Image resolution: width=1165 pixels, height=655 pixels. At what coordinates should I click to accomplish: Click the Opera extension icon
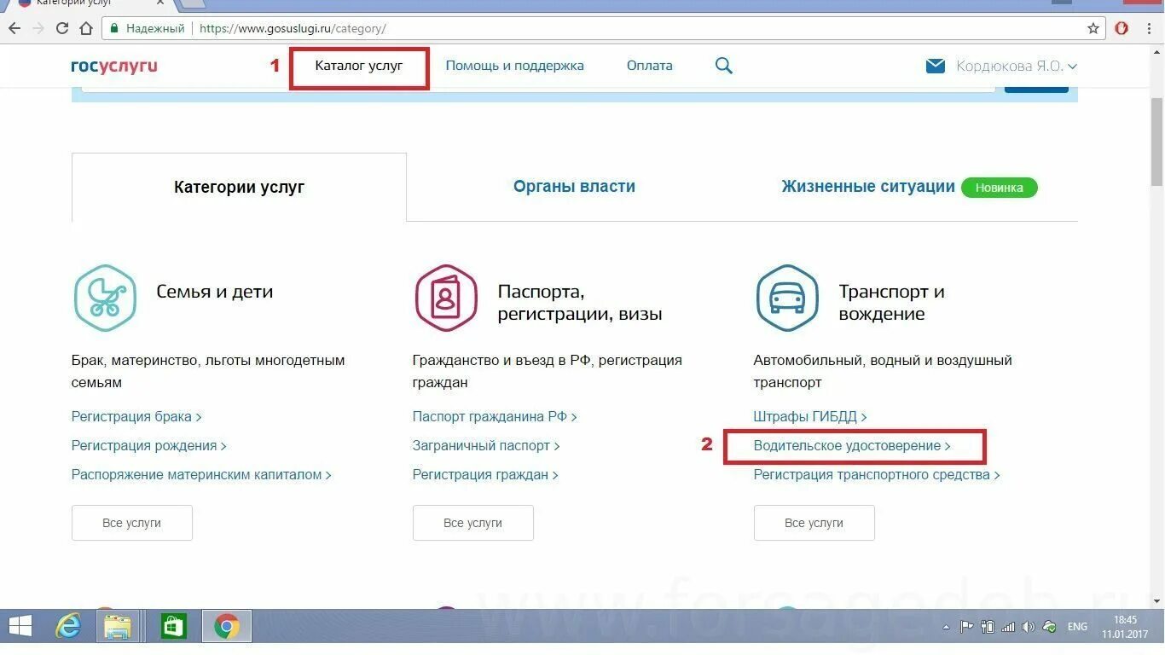[1122, 28]
